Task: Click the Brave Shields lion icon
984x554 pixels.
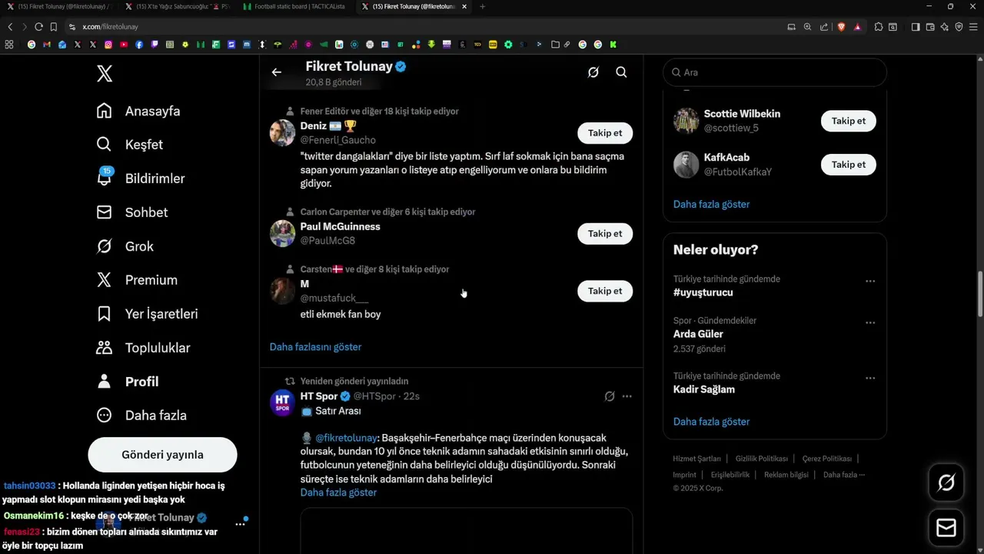Action: (x=841, y=27)
